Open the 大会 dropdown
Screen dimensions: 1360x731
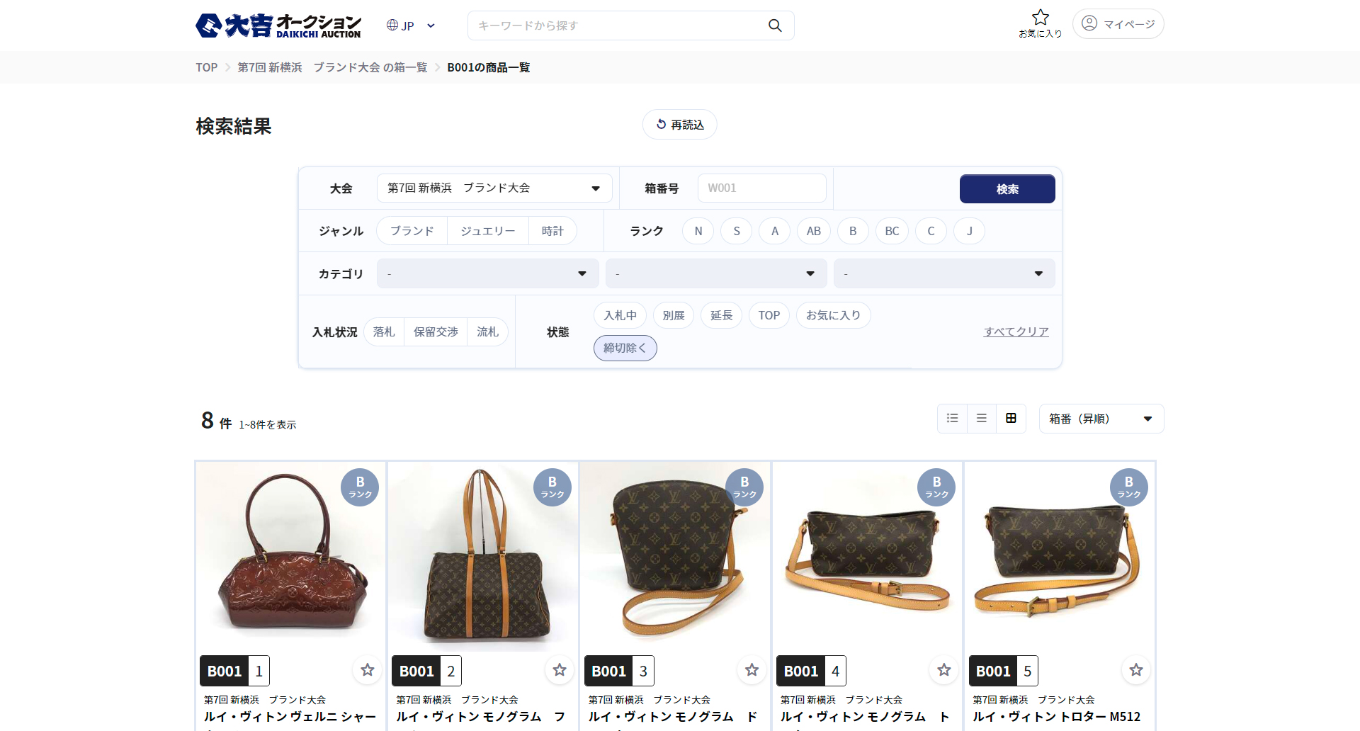point(494,188)
